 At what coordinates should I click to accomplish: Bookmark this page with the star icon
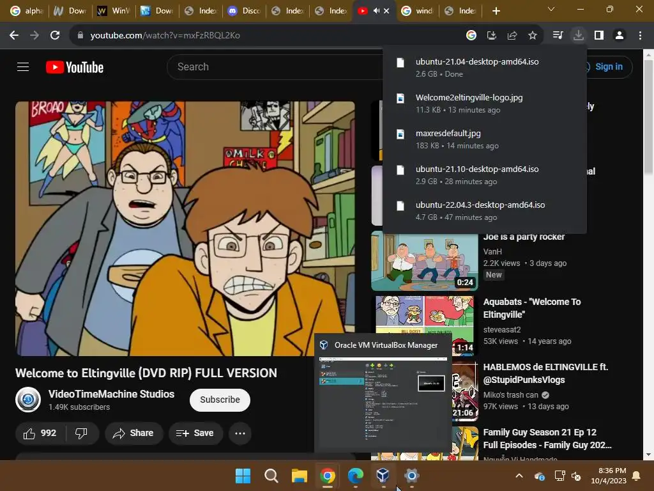click(532, 36)
